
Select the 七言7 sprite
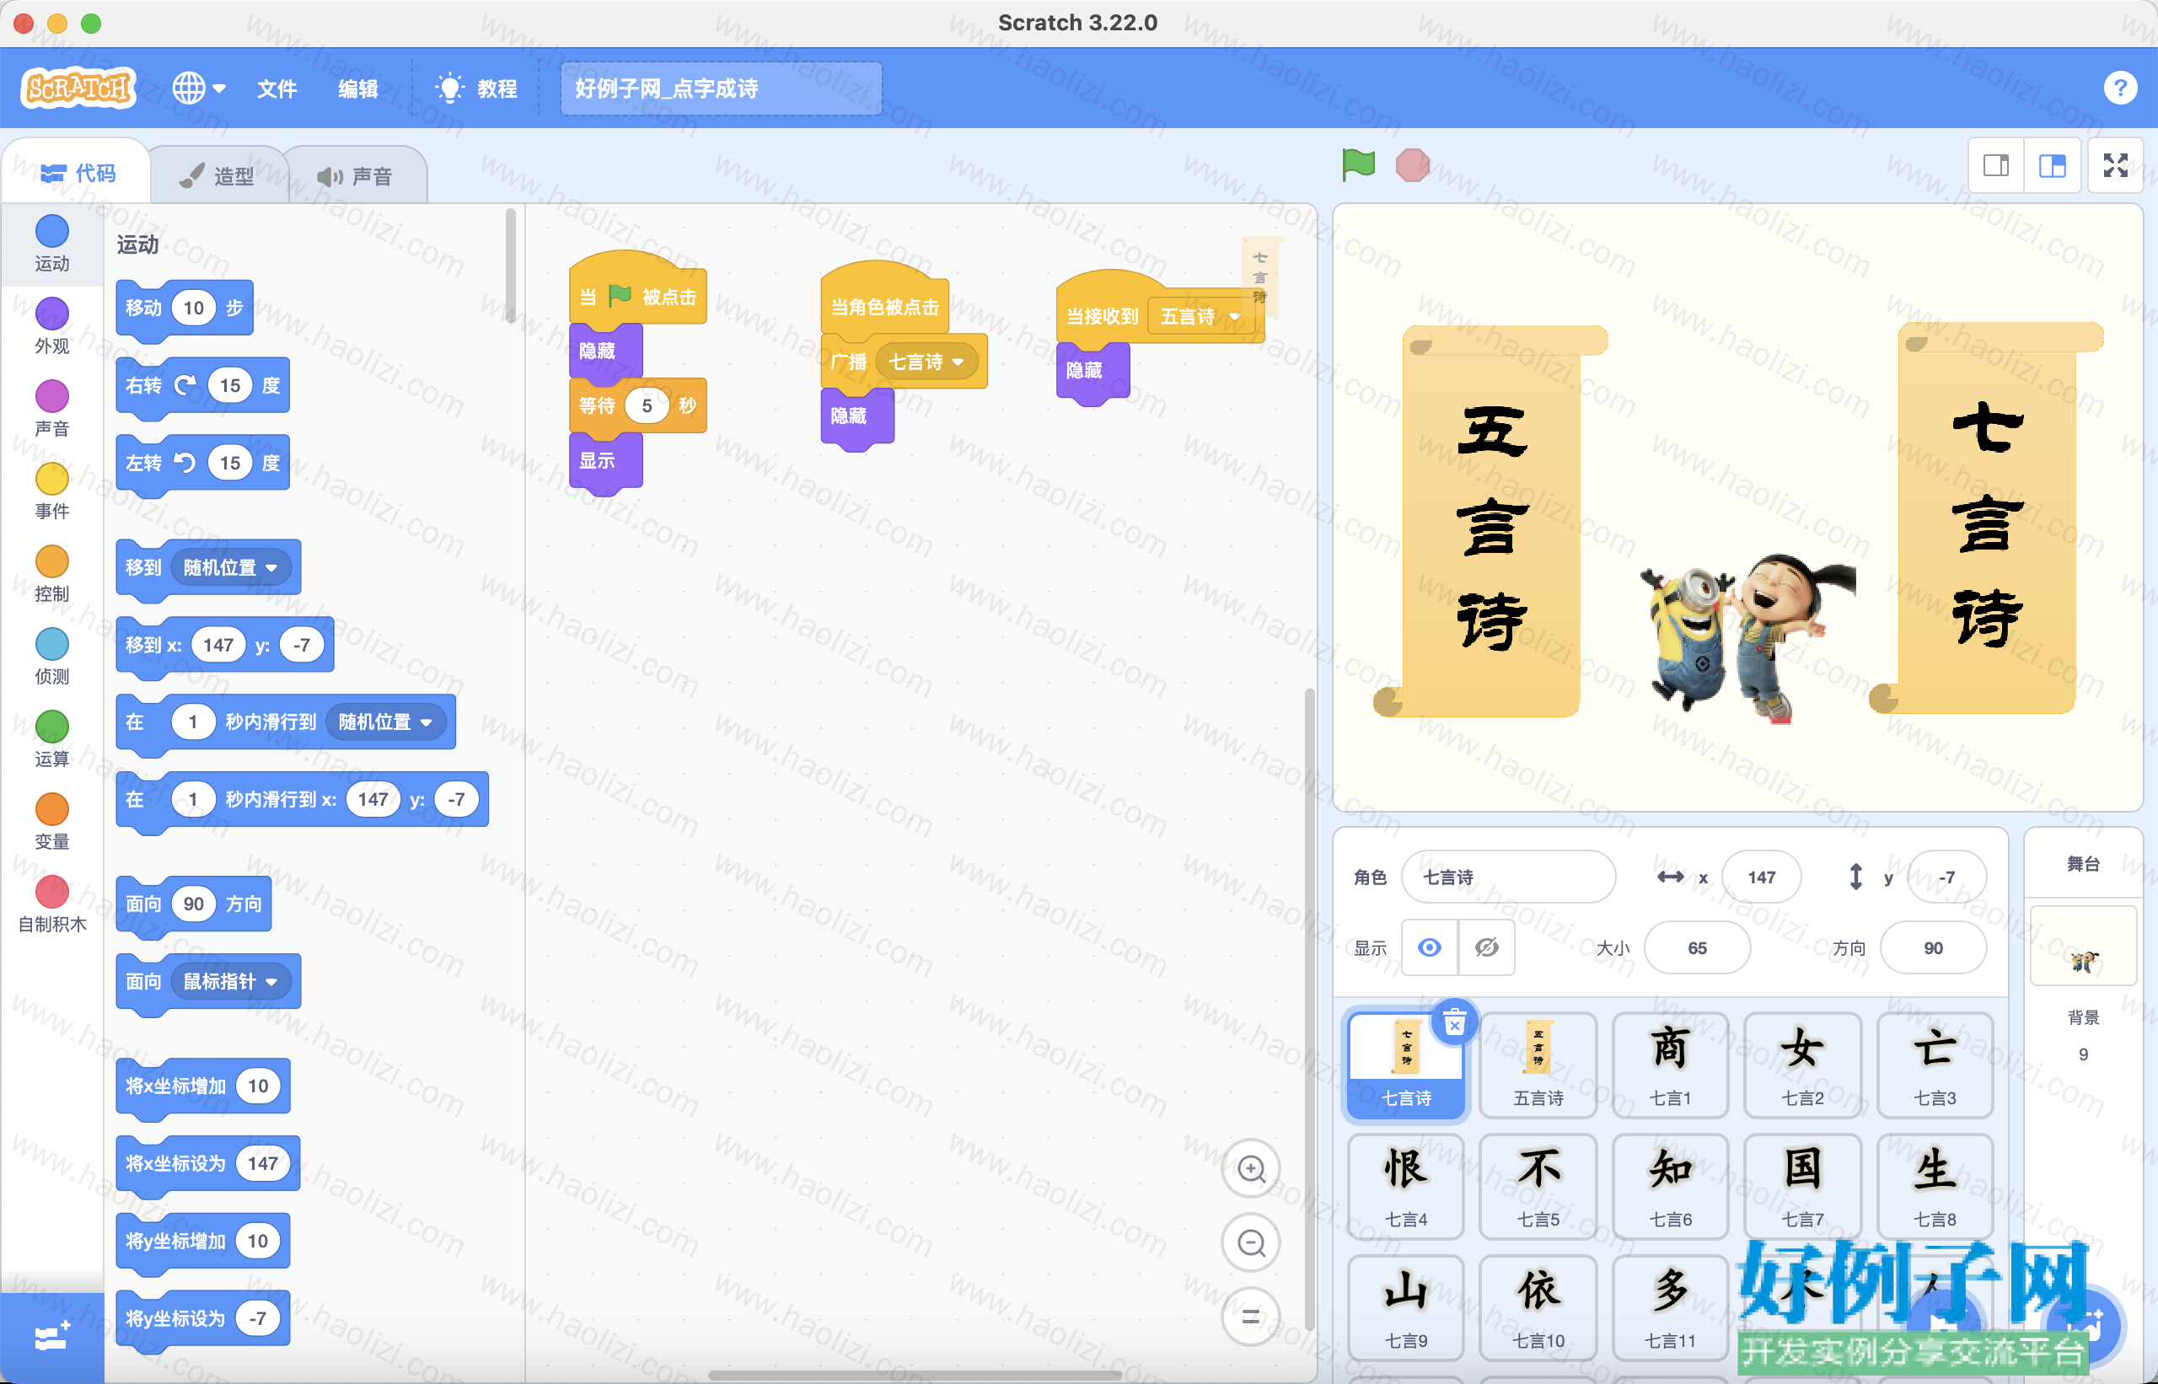(1803, 1186)
